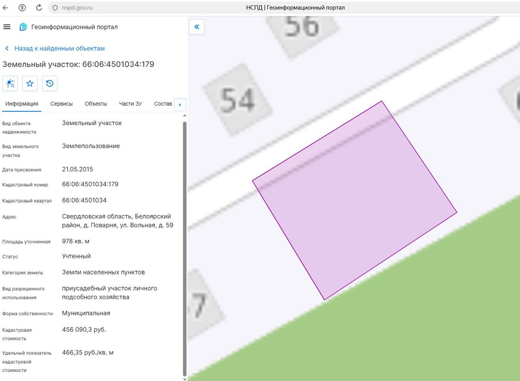This screenshot has width=520, height=381.
Task: View site security shield info
Action: [x=55, y=8]
